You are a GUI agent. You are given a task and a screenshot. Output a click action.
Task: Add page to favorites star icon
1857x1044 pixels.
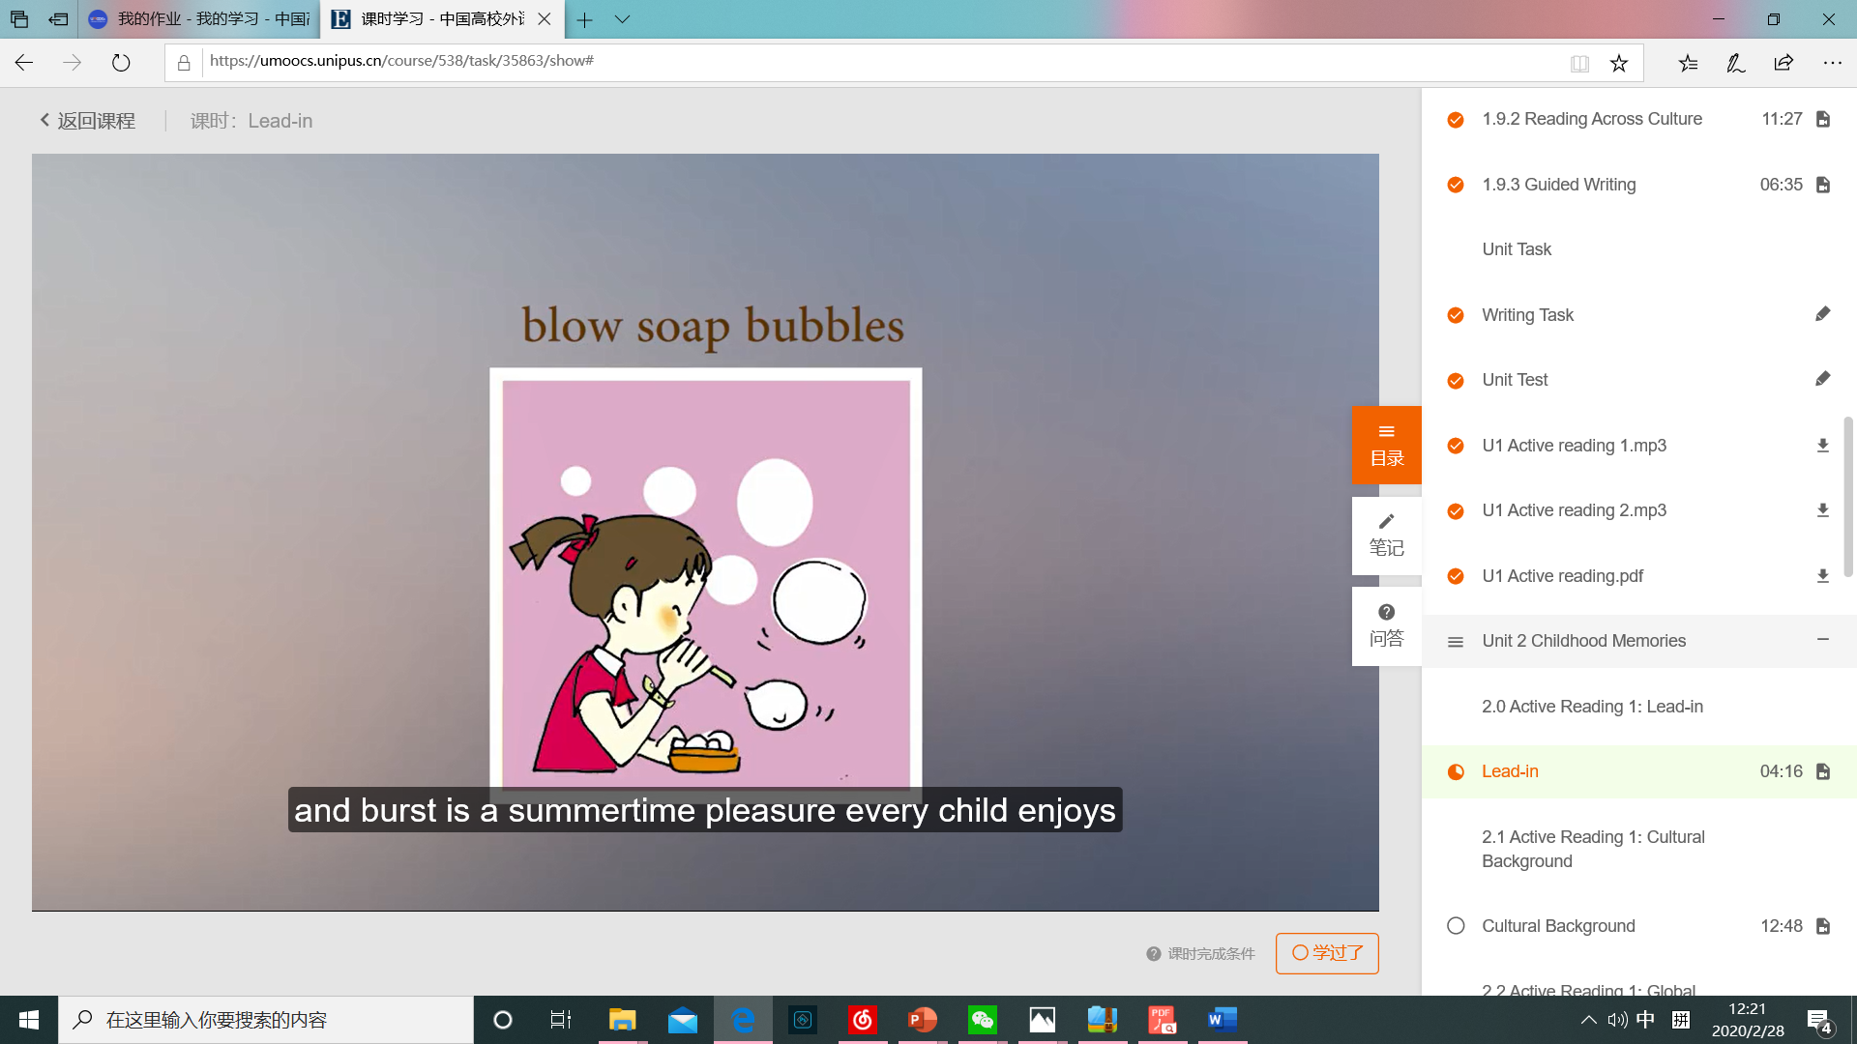pyautogui.click(x=1618, y=63)
